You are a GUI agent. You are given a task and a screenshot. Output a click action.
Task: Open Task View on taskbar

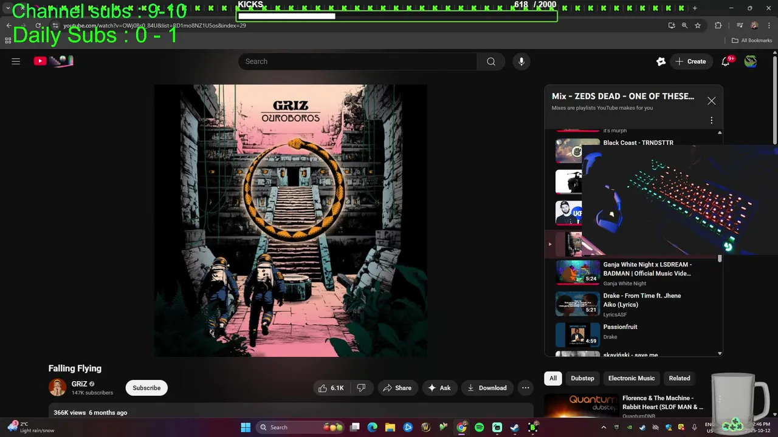point(355,427)
